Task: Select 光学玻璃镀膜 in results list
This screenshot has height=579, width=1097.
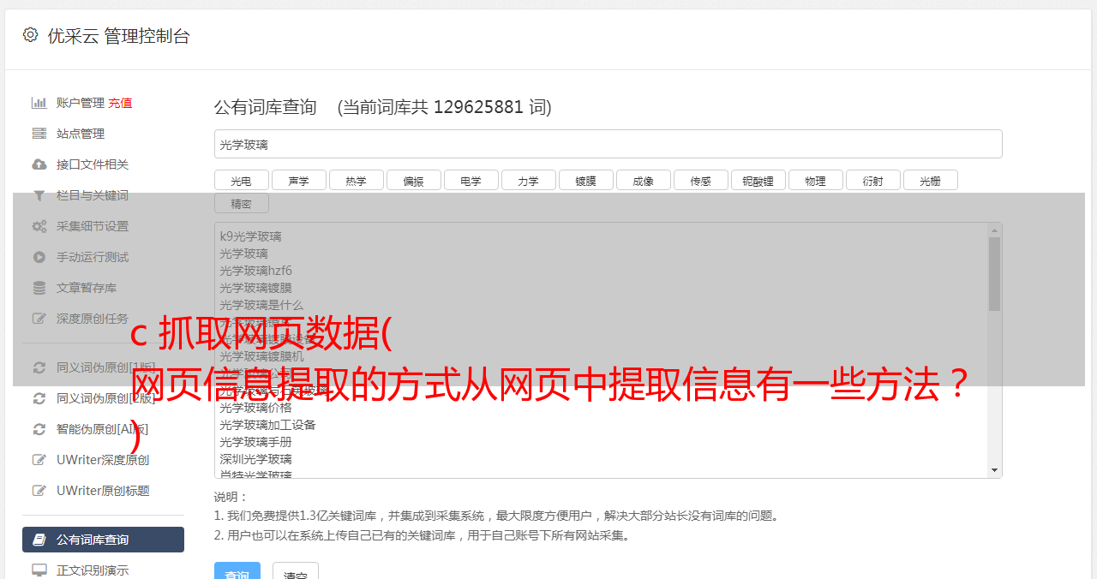Action: pos(255,288)
